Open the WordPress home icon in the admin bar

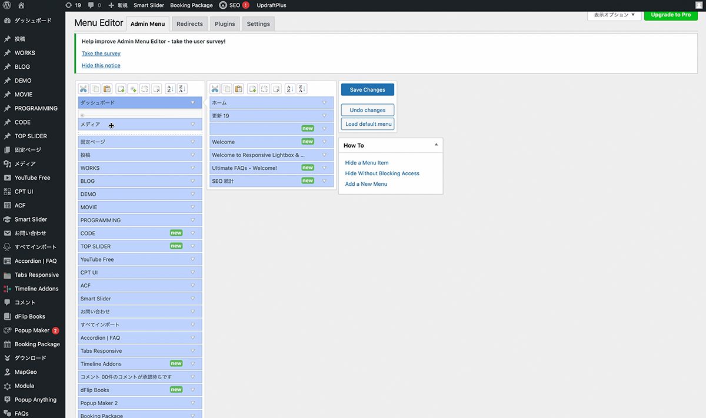21,5
